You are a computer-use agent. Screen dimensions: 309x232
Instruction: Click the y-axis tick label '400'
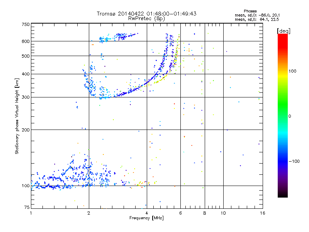pos(25,74)
